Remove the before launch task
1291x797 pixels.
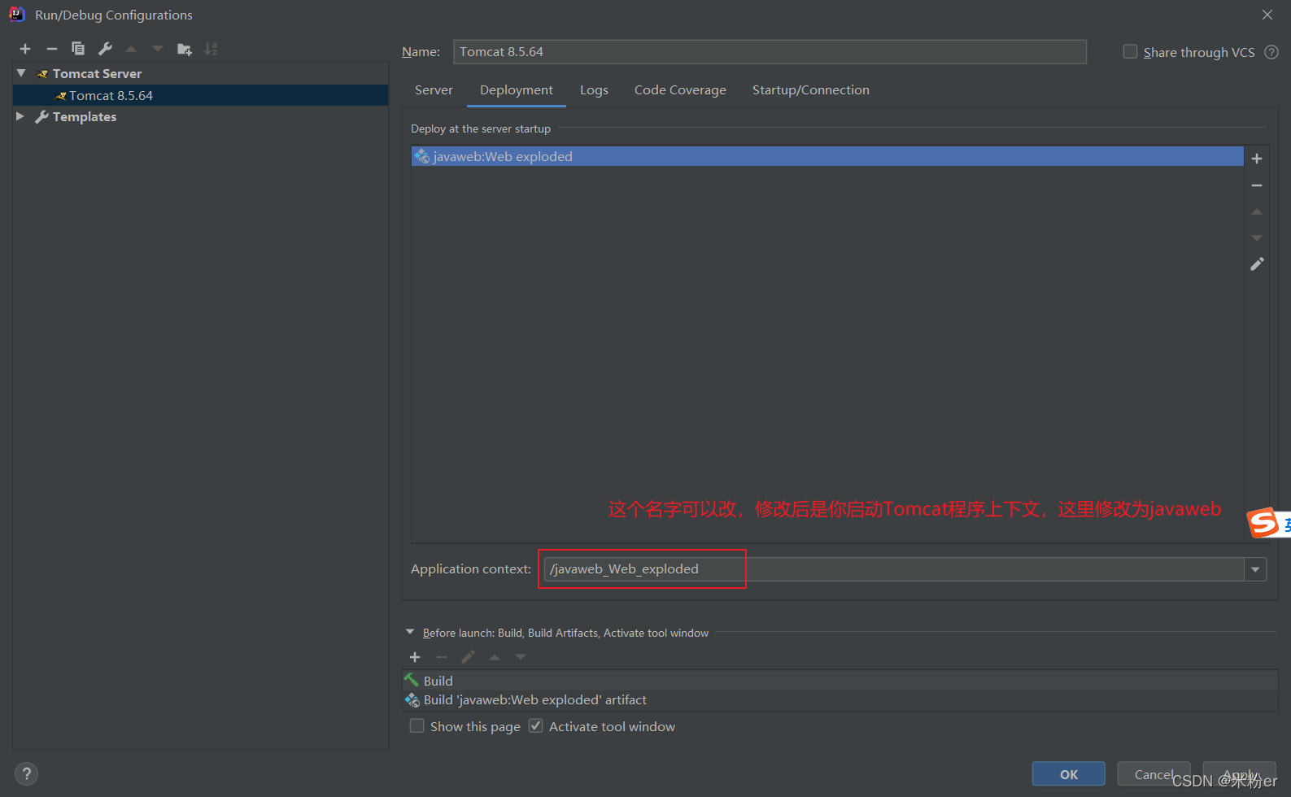442,657
